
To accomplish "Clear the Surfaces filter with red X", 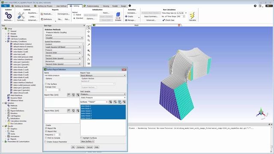I will [x=107, y=102].
